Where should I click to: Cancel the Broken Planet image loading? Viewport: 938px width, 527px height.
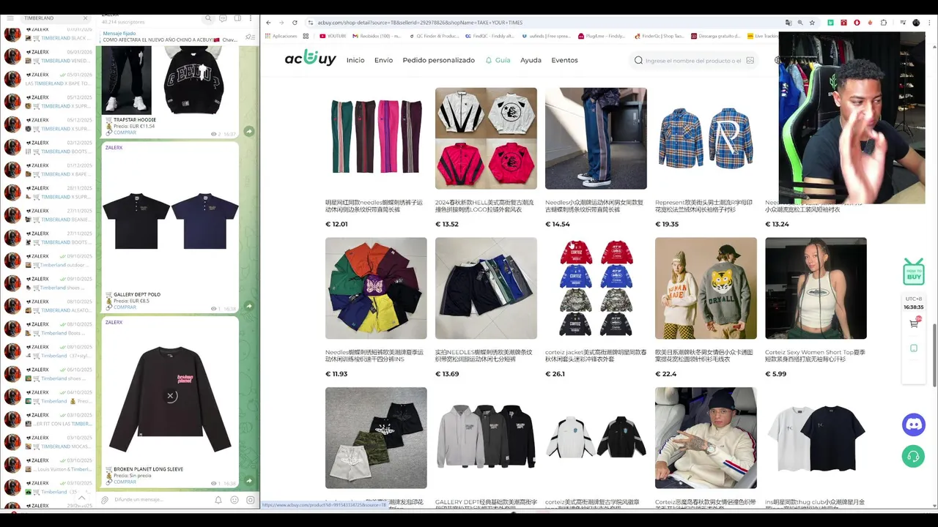170,396
